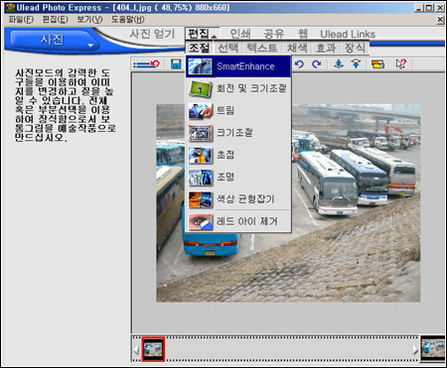The width and height of the screenshot is (447, 368).
Task: Click the bus photo on the canvas
Action: (x=288, y=203)
